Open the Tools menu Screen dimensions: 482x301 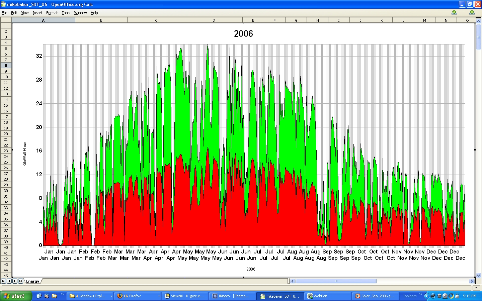pyautogui.click(x=66, y=13)
